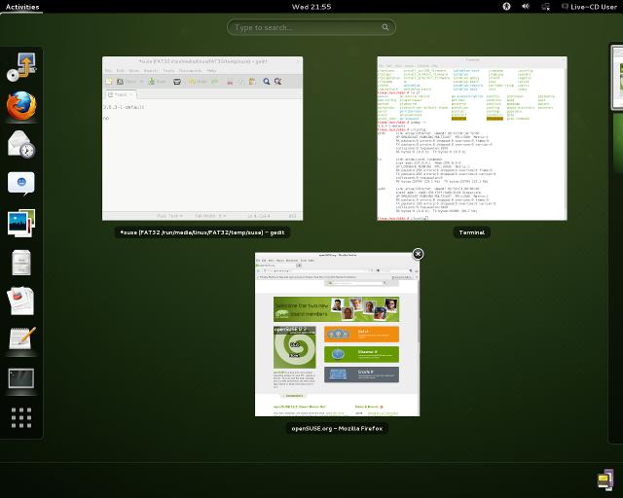
Task: Select the gedit window thumbnail
Action: pyautogui.click(x=202, y=138)
